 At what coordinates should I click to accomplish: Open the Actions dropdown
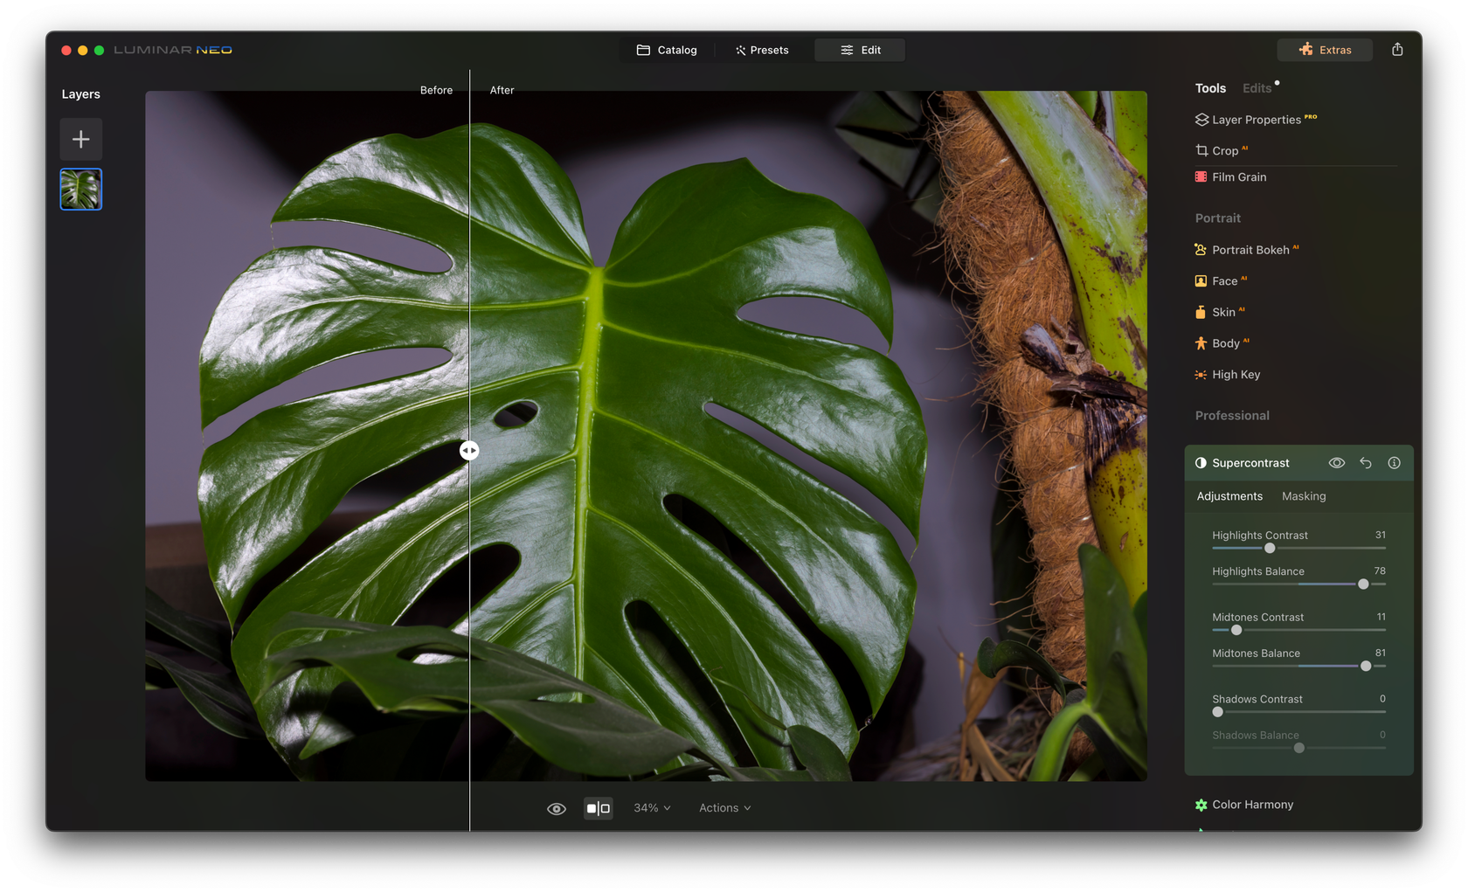click(x=724, y=808)
